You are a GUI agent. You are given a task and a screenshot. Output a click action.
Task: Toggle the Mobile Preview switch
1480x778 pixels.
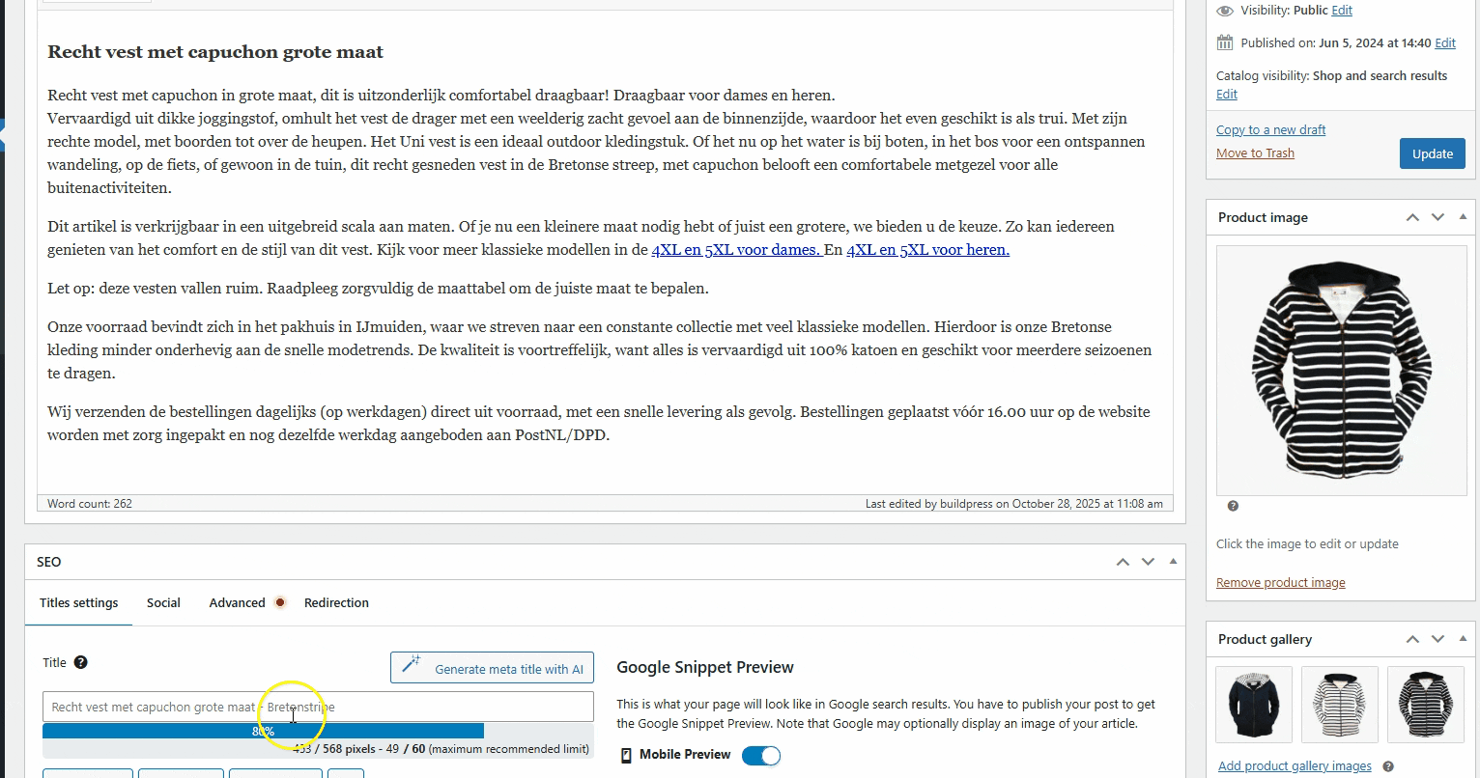(761, 755)
